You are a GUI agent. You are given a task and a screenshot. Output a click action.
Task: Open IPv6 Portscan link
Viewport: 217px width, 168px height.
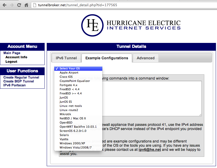(14, 85)
